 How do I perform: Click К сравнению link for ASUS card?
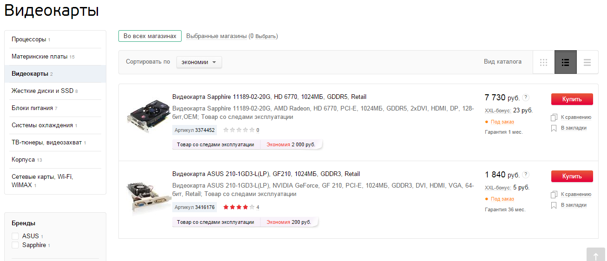576,195
